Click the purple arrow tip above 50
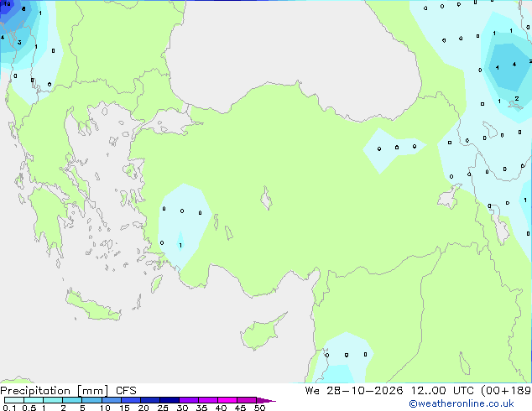Viewport: 532px width, 411px height. tap(266, 400)
